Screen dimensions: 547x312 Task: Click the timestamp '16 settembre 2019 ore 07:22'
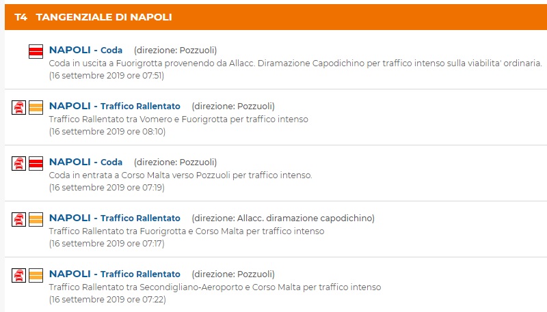click(107, 299)
